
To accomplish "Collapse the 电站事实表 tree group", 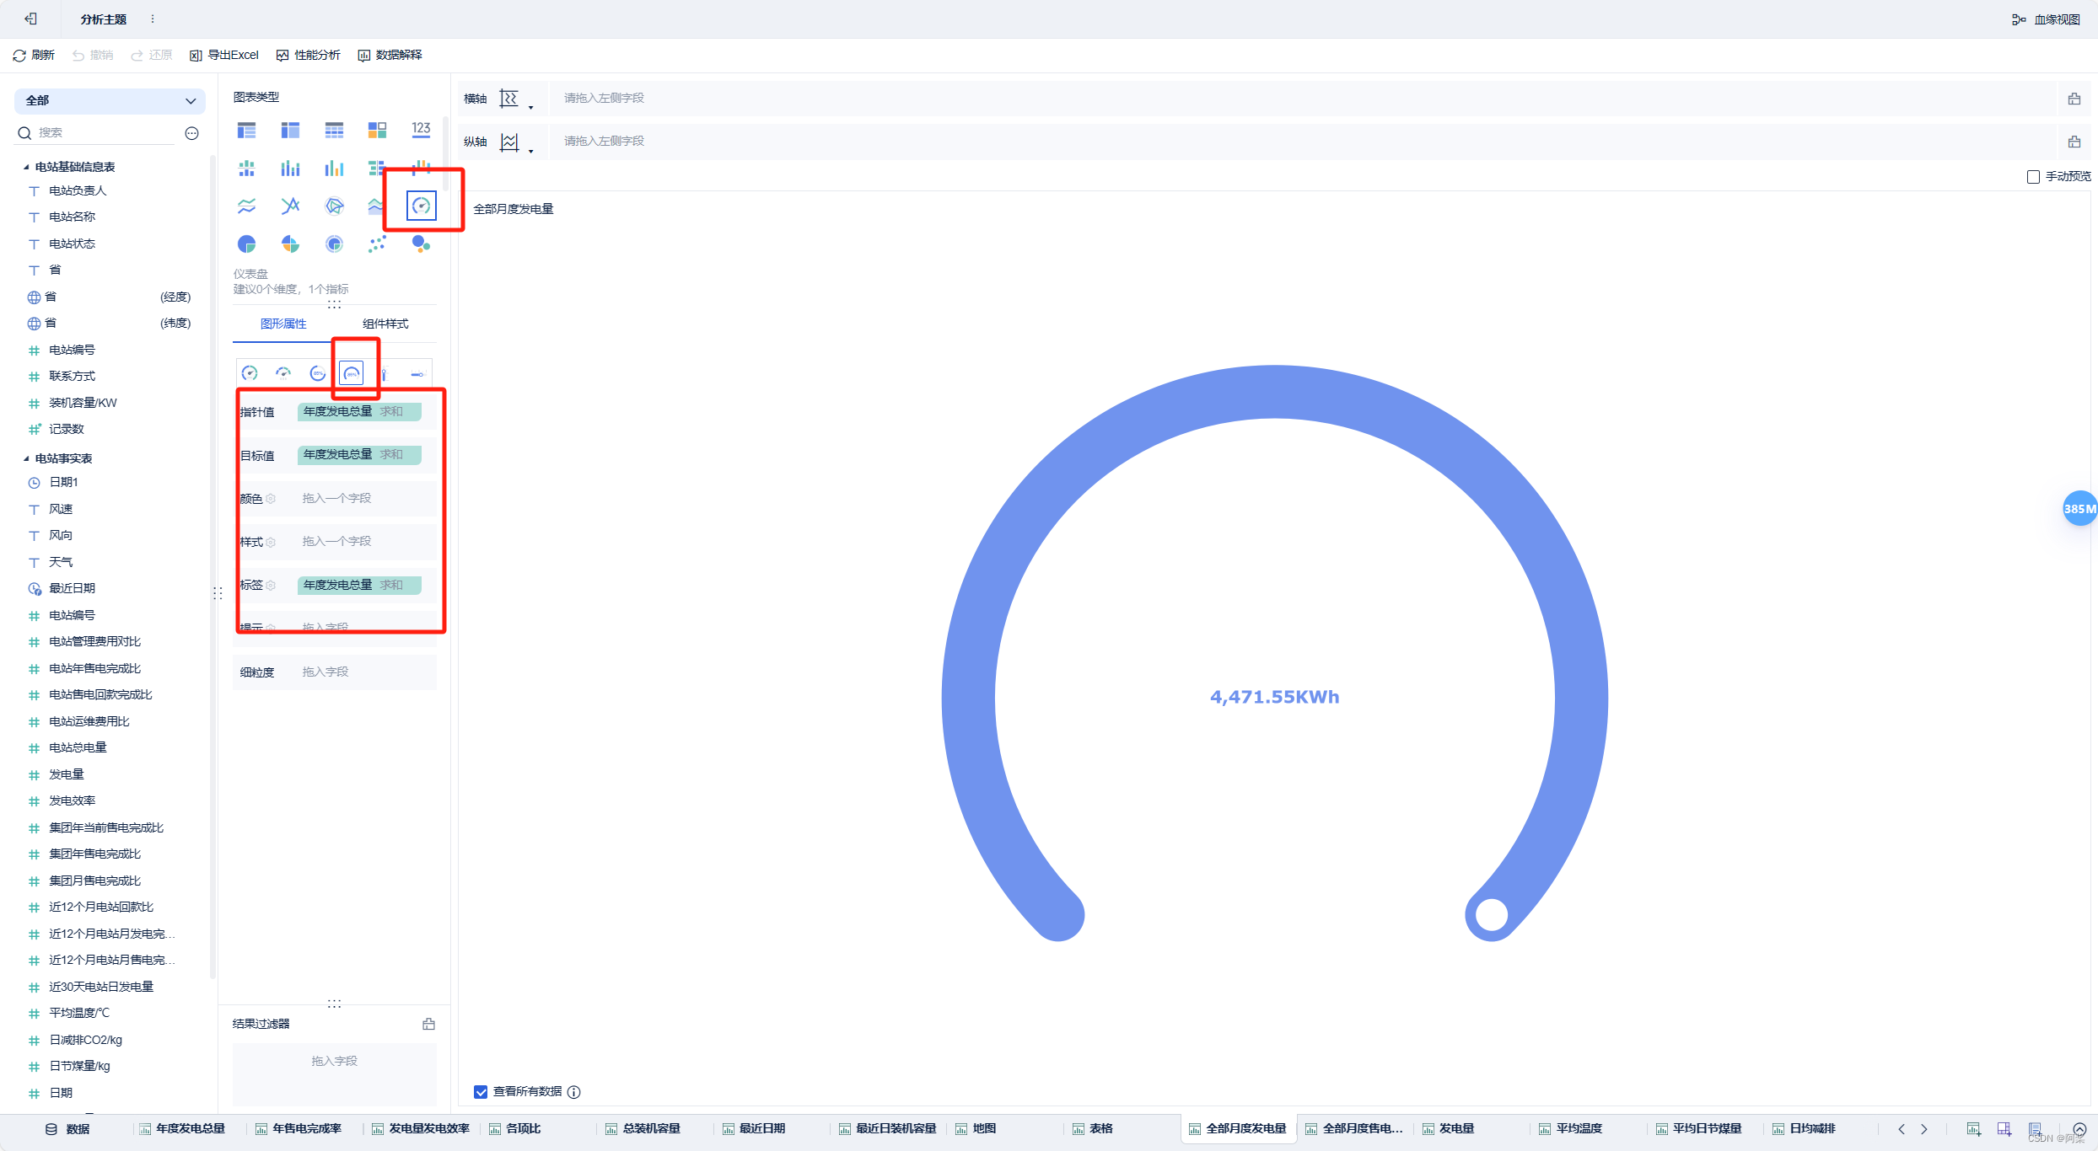I will click(26, 459).
